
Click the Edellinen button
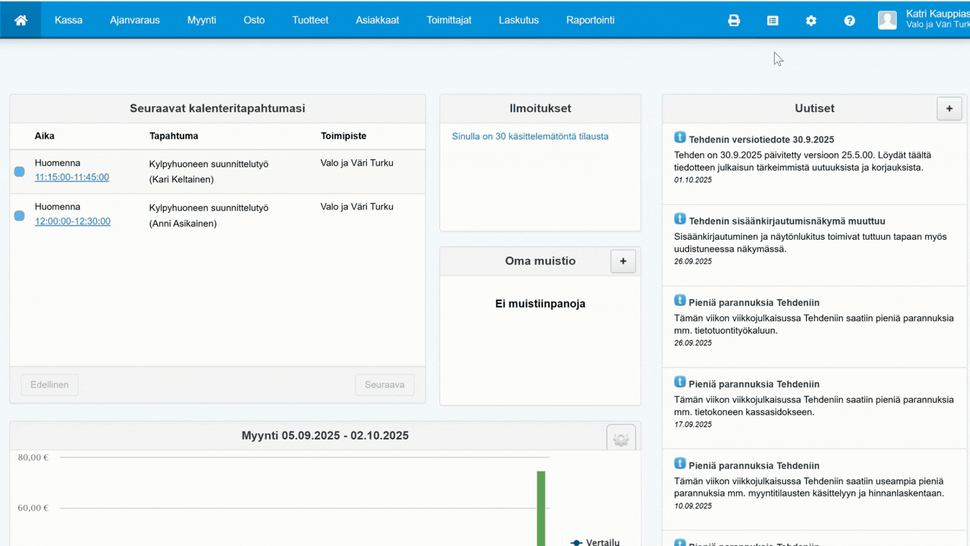coord(50,385)
